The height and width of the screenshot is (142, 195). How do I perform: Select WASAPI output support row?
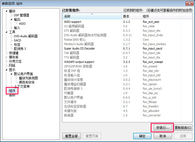coord(127,62)
